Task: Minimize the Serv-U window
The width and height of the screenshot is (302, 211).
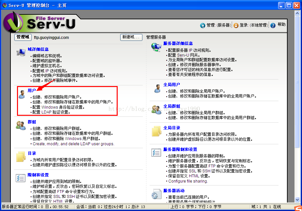Action: (281, 5)
